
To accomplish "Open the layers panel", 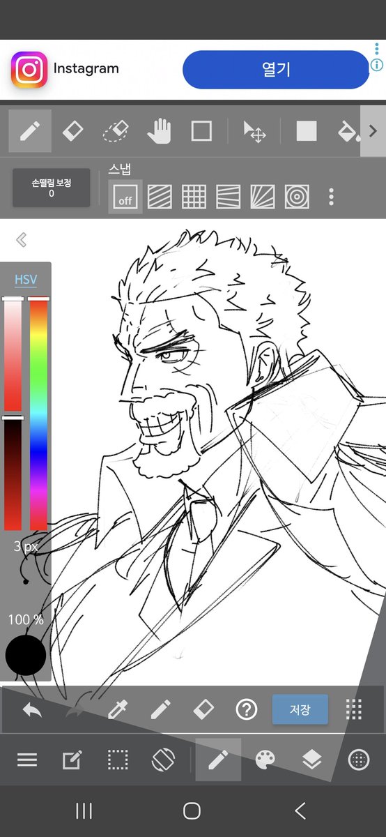I will (311, 760).
